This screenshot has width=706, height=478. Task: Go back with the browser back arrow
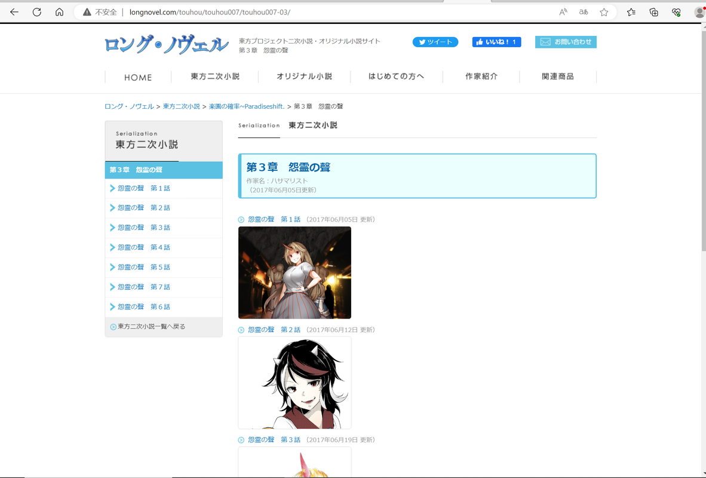(14, 12)
